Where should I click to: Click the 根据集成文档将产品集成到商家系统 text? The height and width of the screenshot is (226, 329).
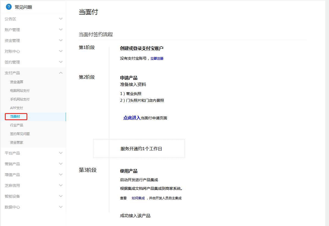point(151,188)
